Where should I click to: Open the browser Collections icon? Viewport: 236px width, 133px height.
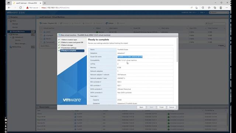point(215,7)
